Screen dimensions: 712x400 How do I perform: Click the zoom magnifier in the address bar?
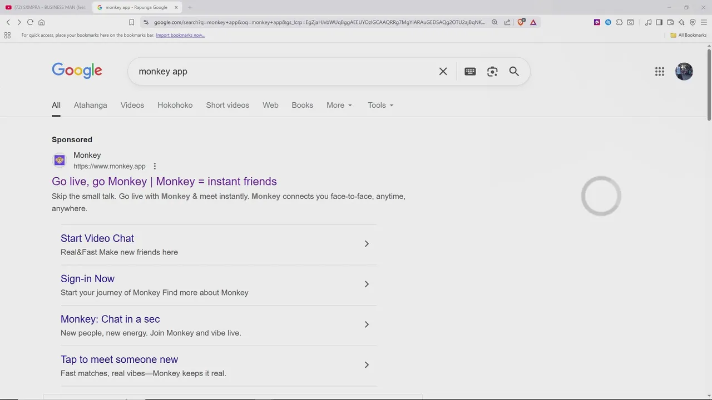[495, 22]
